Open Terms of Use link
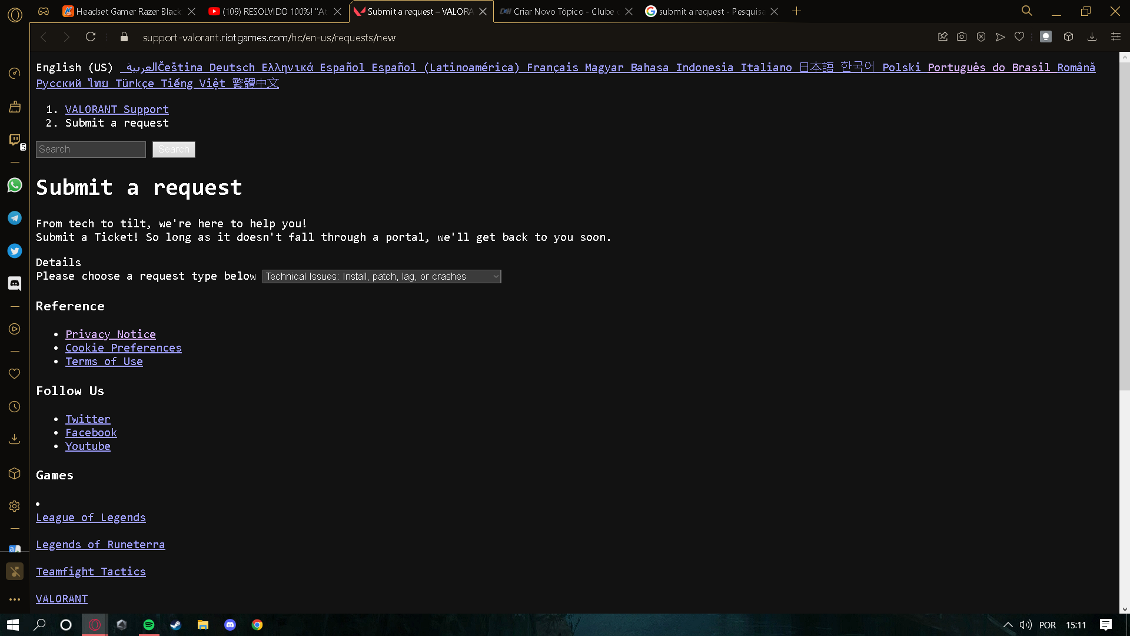This screenshot has height=636, width=1130. (104, 362)
